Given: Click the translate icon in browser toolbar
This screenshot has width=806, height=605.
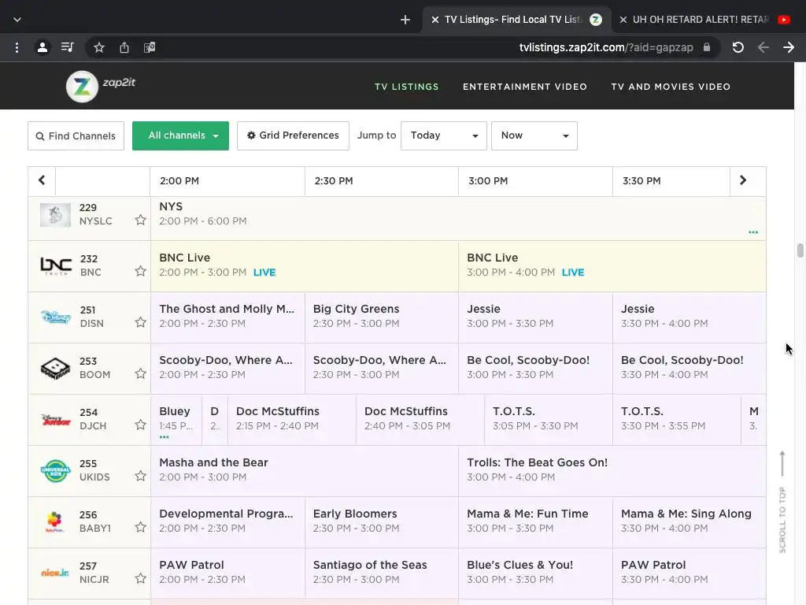Looking at the screenshot, I should point(150,48).
